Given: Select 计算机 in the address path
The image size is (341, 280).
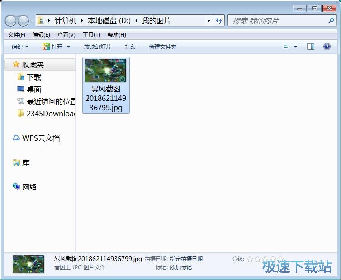Looking at the screenshot, I should (66, 21).
